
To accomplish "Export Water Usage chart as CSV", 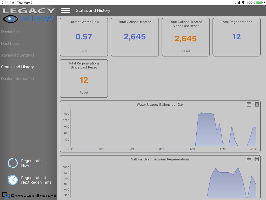I will coord(257,104).
